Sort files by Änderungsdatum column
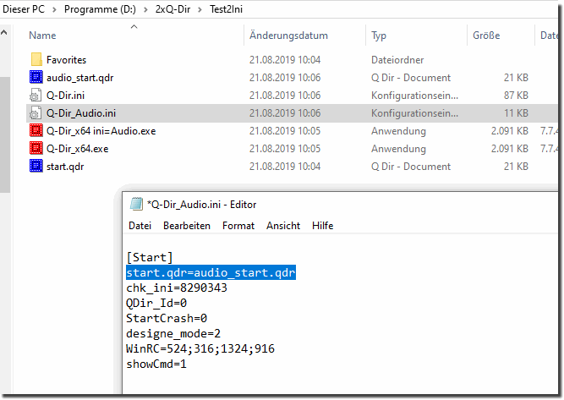 [288, 36]
